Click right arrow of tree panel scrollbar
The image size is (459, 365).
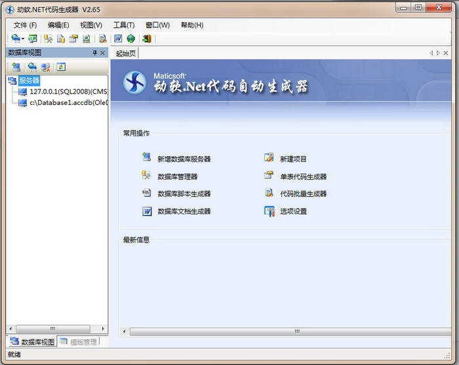tap(103, 329)
